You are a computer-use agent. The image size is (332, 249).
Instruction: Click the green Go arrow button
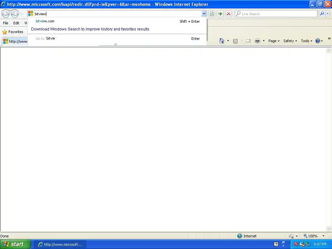point(220,14)
